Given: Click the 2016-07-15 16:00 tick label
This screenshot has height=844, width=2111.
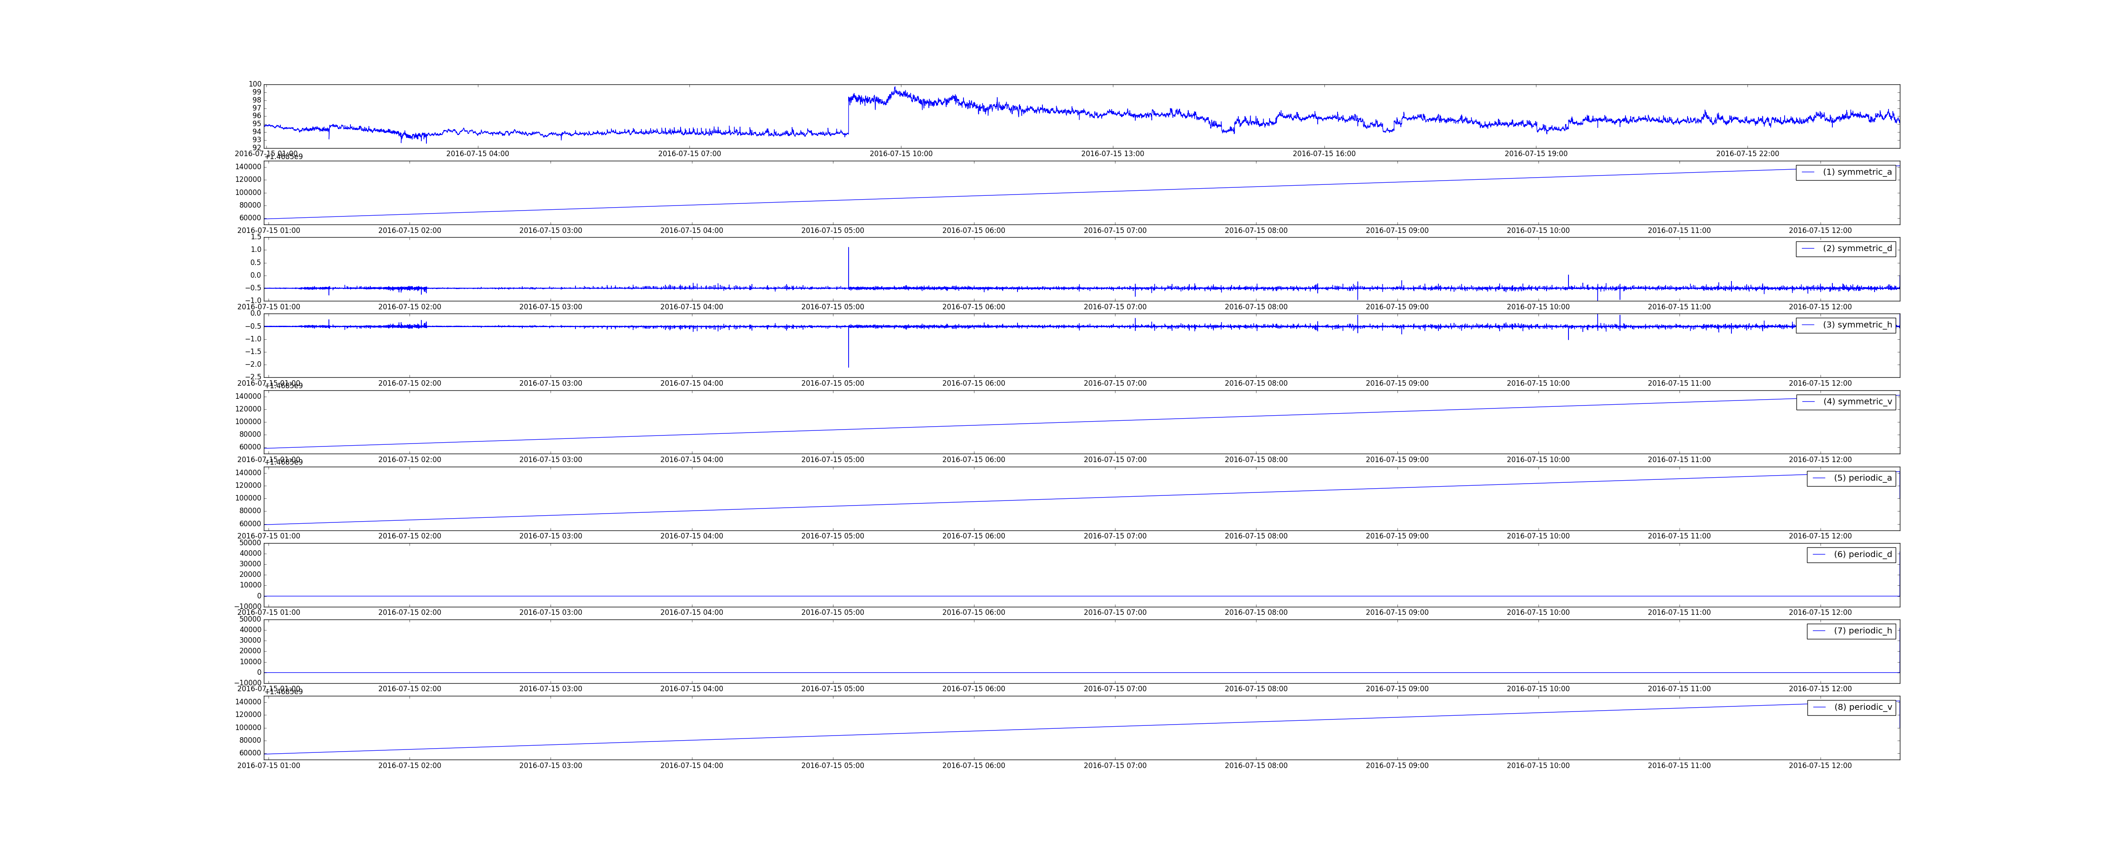Looking at the screenshot, I should click(x=1324, y=154).
